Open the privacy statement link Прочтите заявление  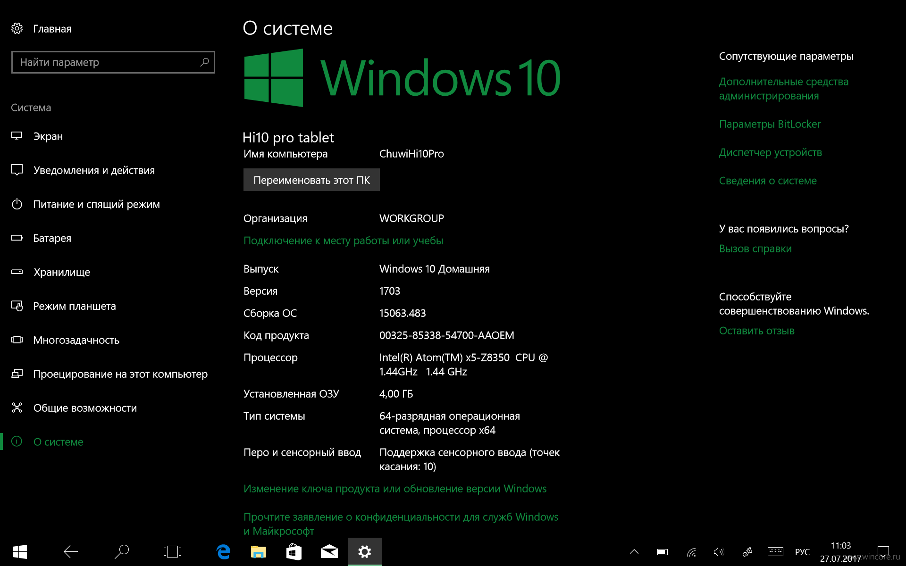401,524
